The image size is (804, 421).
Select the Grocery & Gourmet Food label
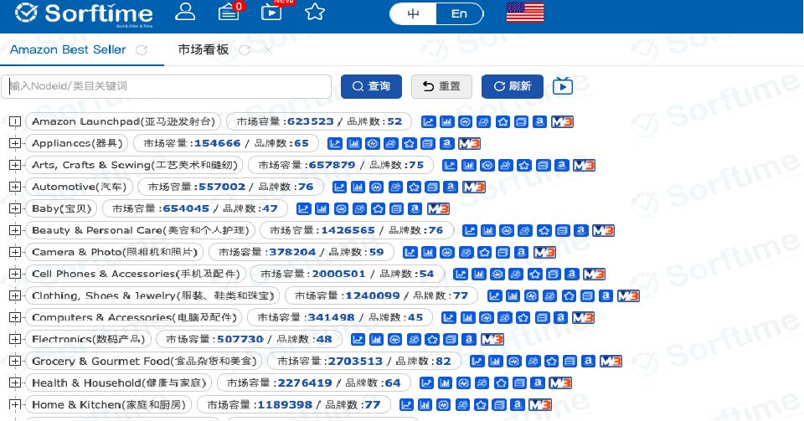click(x=144, y=361)
